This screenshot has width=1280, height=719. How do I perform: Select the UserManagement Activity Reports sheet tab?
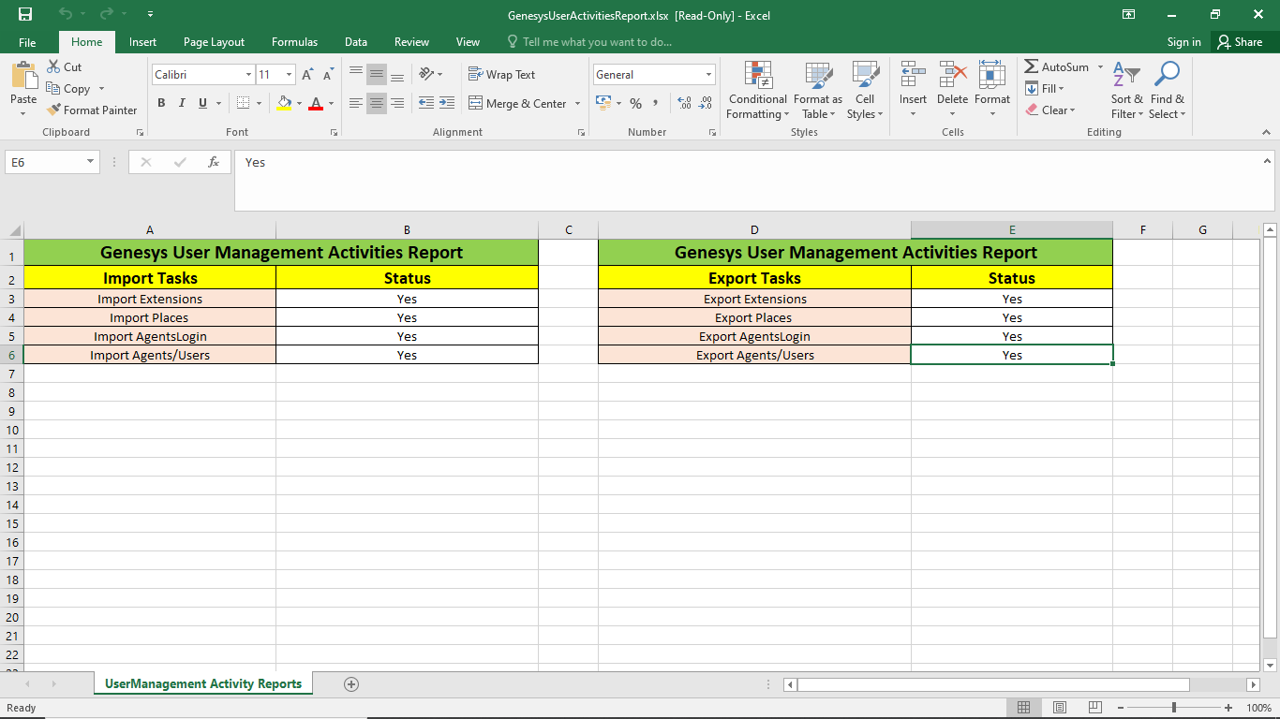(203, 684)
